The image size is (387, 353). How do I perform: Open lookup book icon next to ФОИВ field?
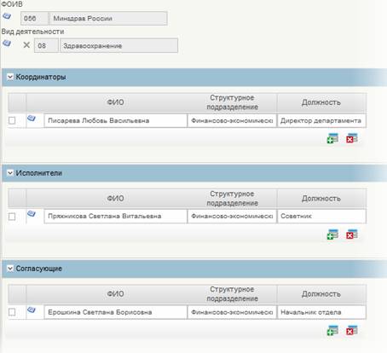7,16
